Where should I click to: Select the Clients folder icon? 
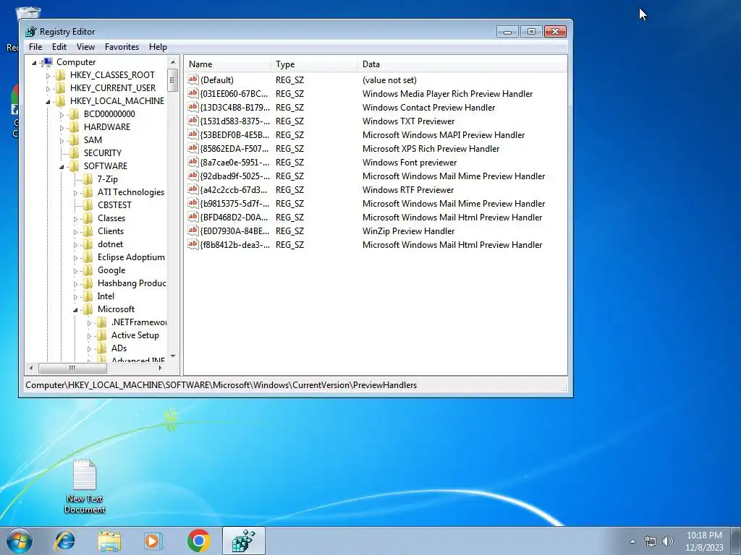[x=88, y=231]
